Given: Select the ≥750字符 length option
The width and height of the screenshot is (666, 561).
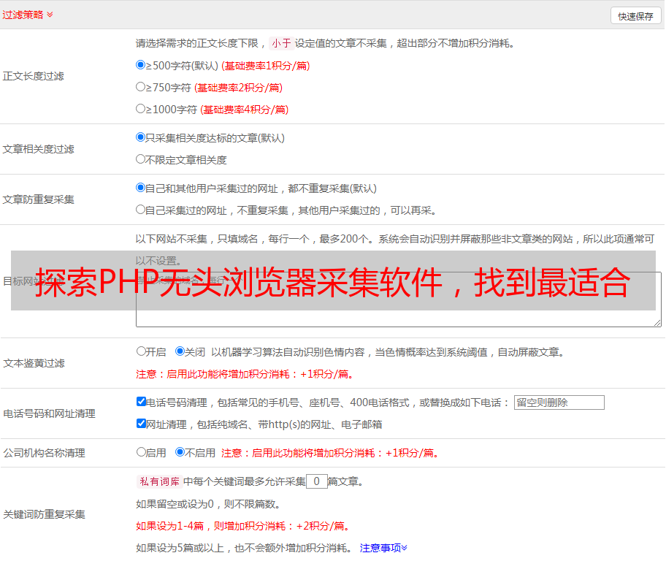Looking at the screenshot, I should (141, 87).
